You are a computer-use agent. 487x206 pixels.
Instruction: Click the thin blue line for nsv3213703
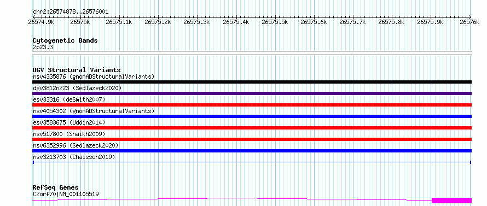252,162
